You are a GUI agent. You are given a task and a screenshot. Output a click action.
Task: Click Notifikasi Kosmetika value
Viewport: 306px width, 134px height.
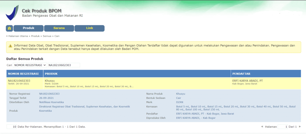pos(51,102)
